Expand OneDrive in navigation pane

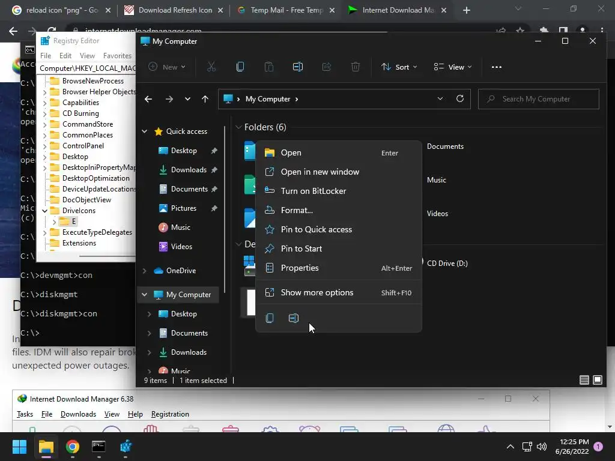(144, 271)
